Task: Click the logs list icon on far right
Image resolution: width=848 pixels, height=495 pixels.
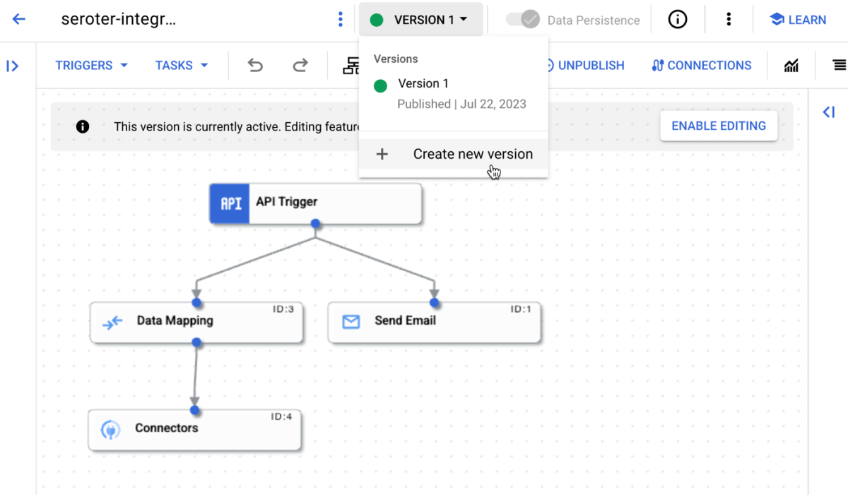Action: pyautogui.click(x=841, y=65)
